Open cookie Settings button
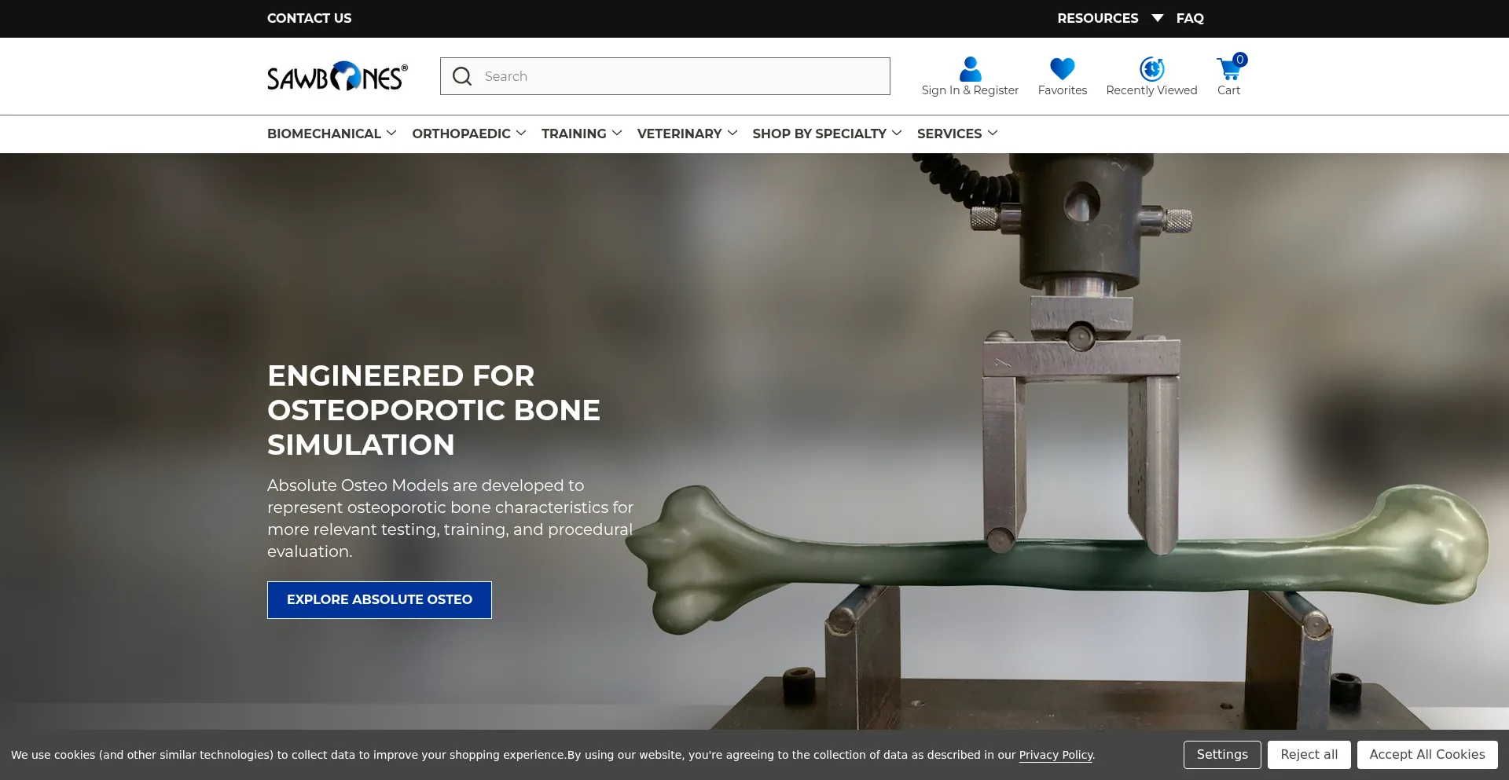This screenshot has width=1509, height=780. 1222,755
